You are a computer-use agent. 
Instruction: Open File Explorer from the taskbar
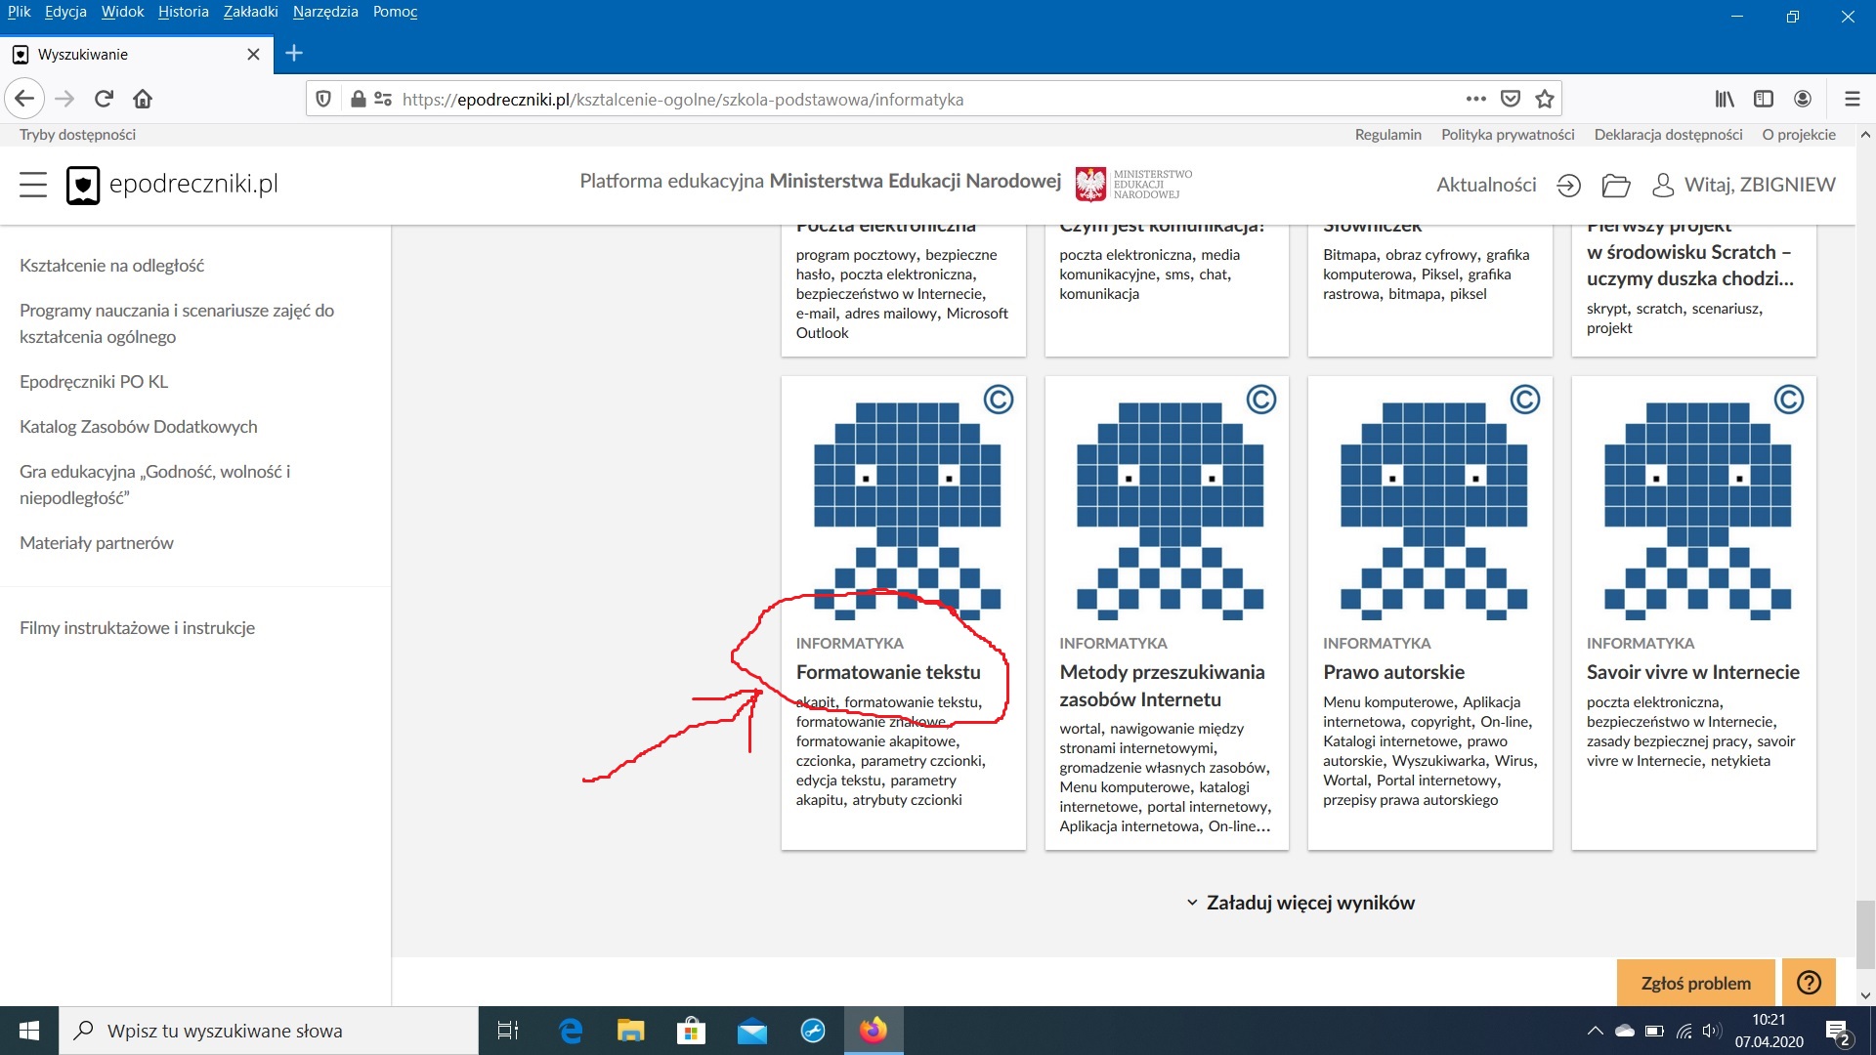coord(631,1031)
